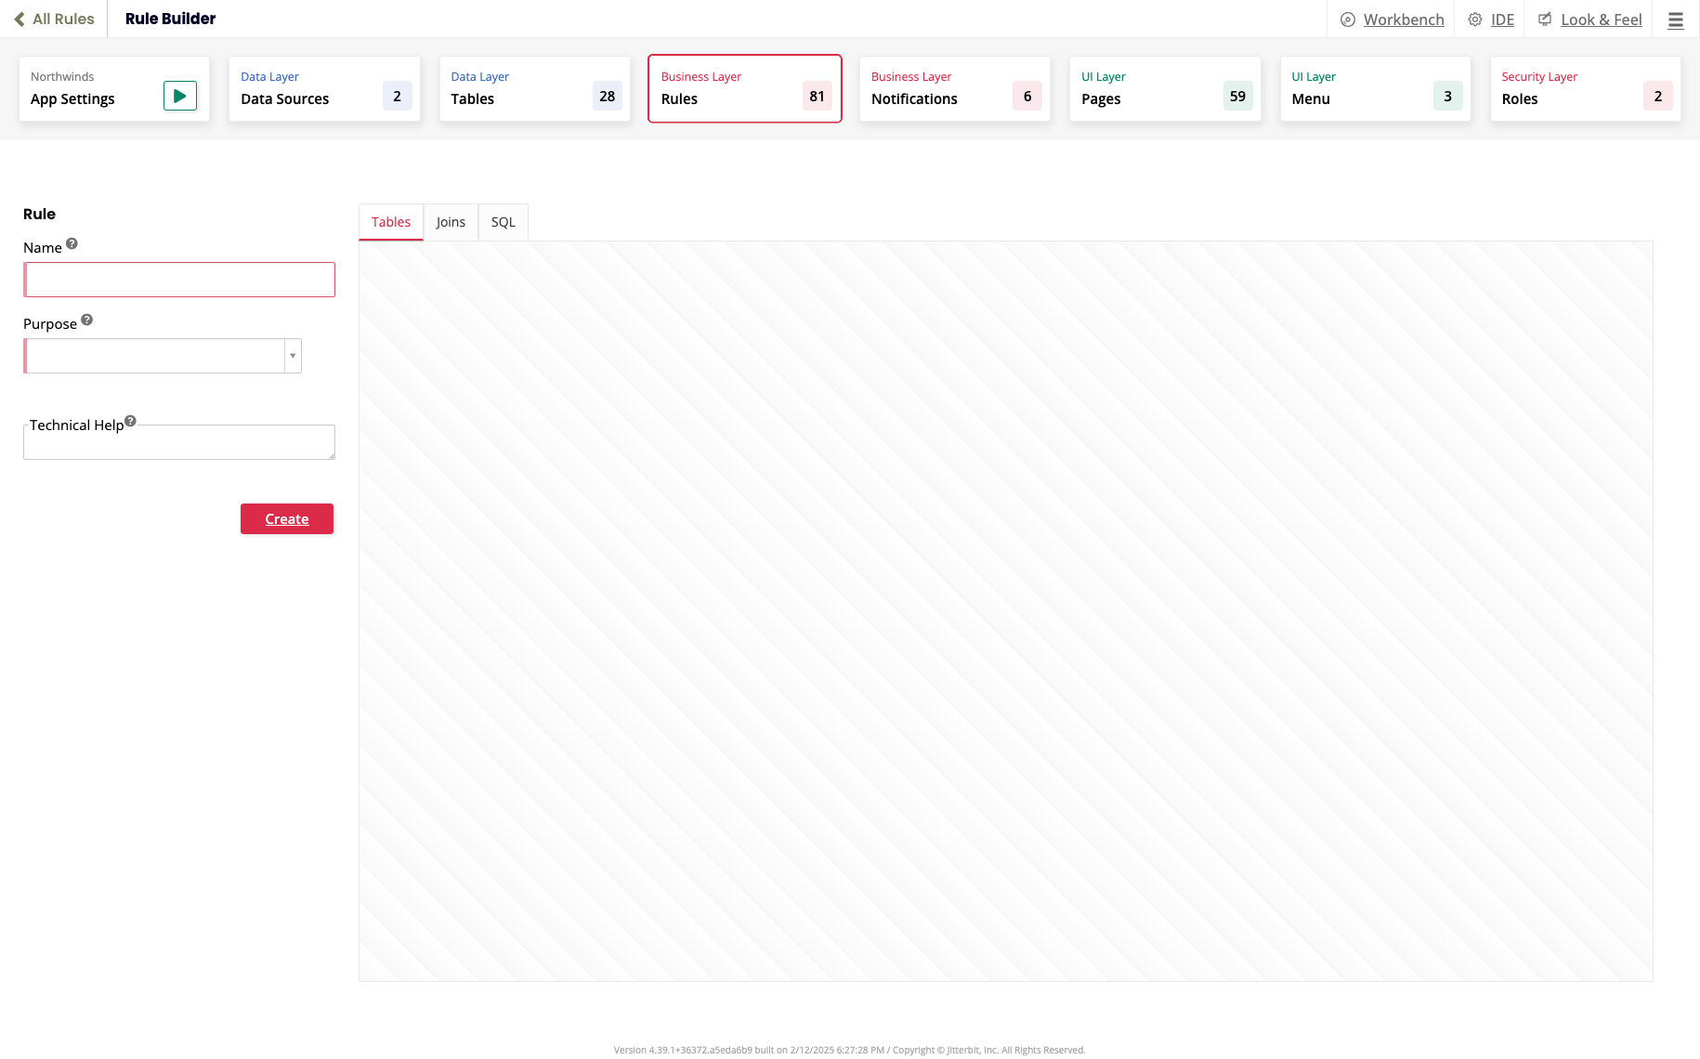Click the Workbench icon in the header
The height and width of the screenshot is (1059, 1700).
tap(1347, 20)
